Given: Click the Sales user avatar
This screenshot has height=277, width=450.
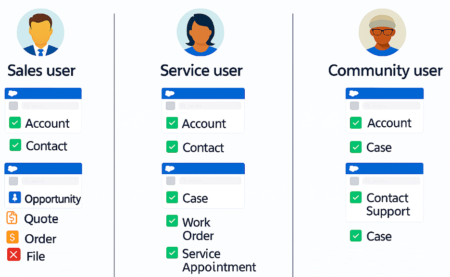Looking at the screenshot, I should pyautogui.click(x=40, y=32).
